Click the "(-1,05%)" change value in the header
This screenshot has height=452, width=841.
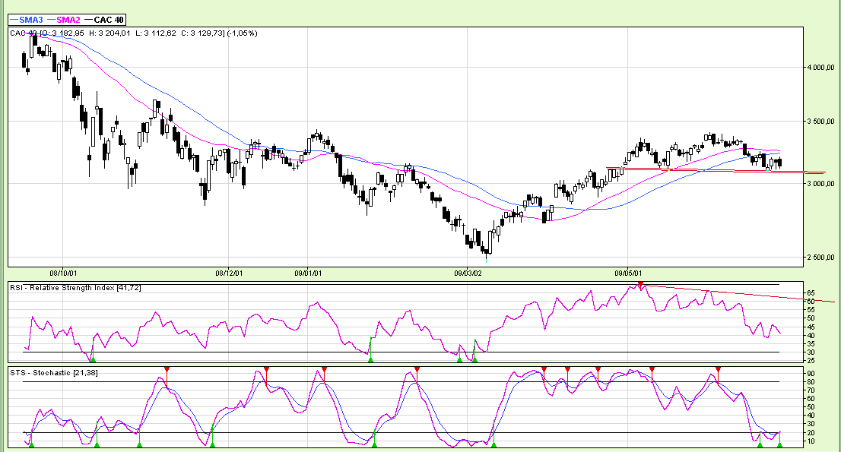pyautogui.click(x=242, y=33)
